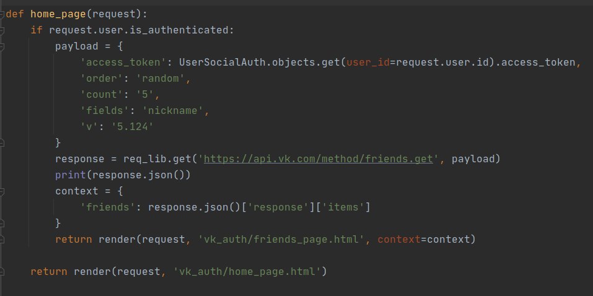Collapse the 'if request.user.is_authenticated' block fold marker
This screenshot has height=296, width=593.
(2, 30)
